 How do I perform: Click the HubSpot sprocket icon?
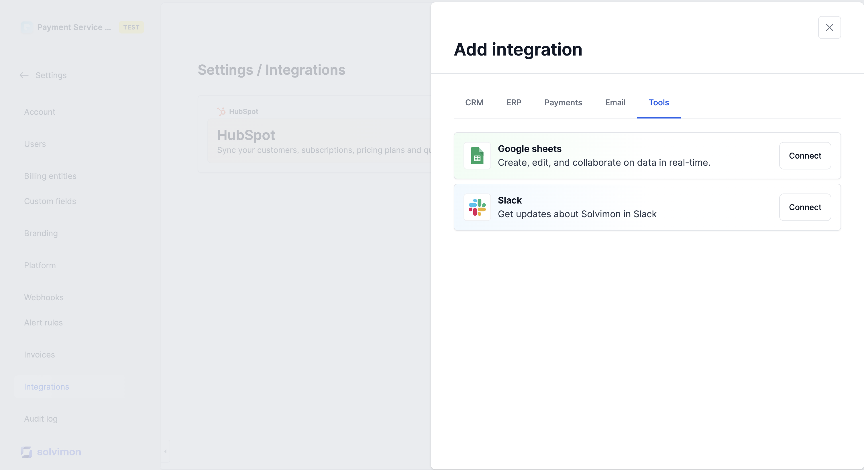[x=221, y=111]
